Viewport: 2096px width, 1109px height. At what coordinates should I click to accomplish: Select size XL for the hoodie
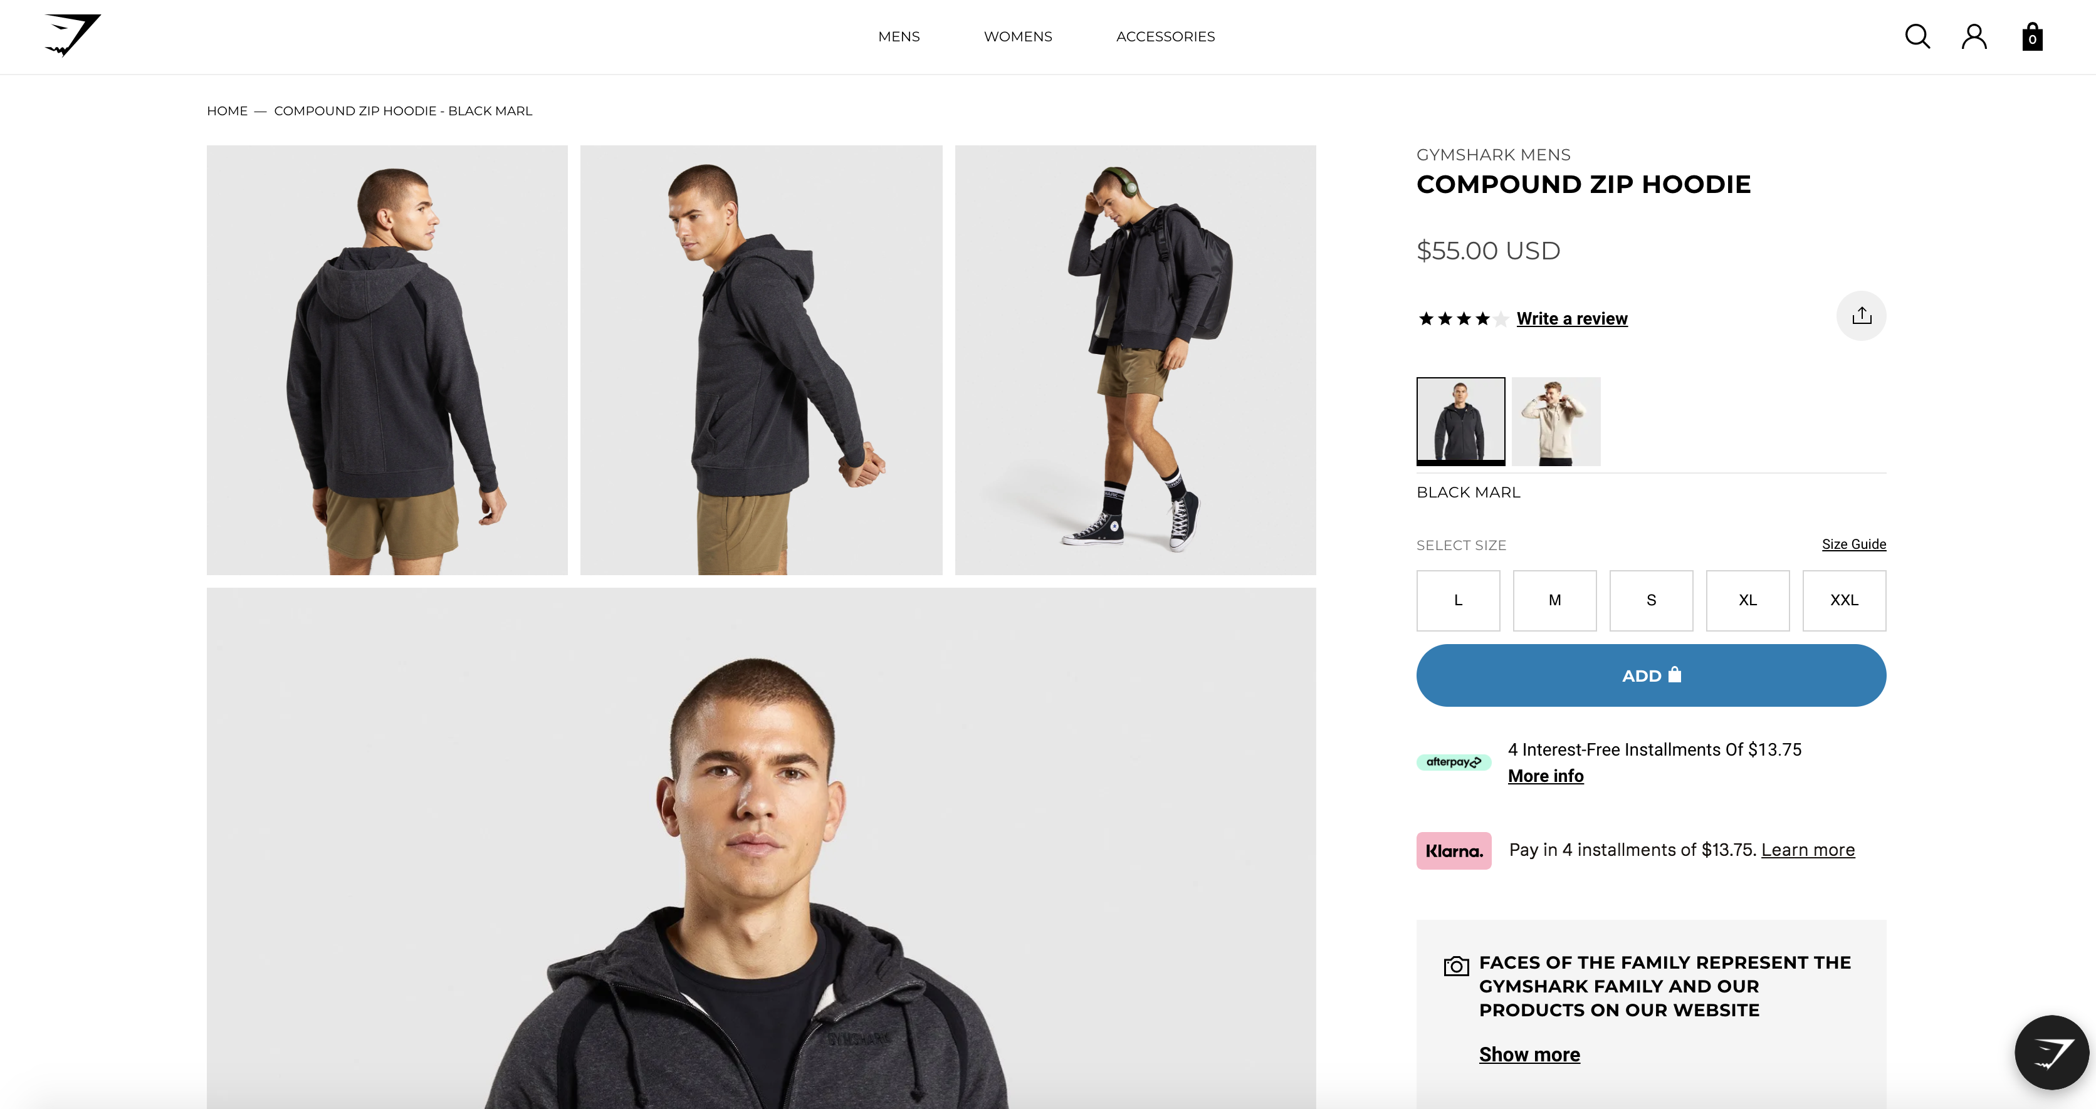(x=1748, y=599)
